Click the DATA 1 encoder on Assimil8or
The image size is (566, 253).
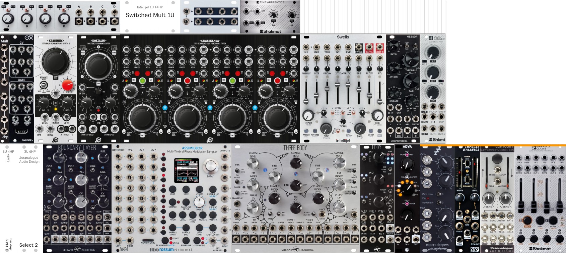(x=210, y=166)
